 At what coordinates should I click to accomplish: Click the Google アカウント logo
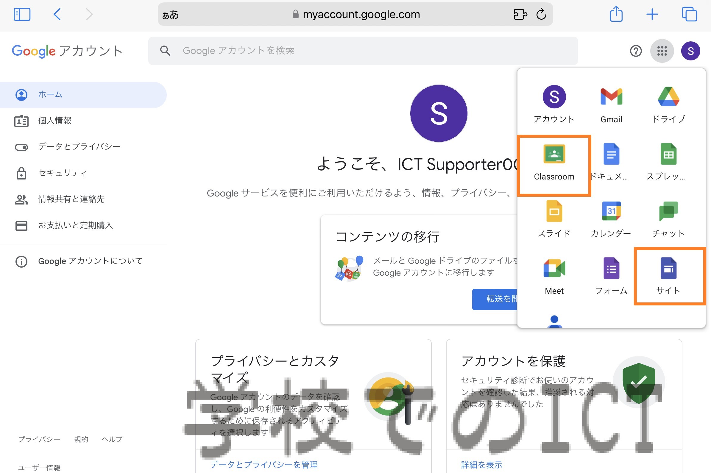pyautogui.click(x=67, y=51)
